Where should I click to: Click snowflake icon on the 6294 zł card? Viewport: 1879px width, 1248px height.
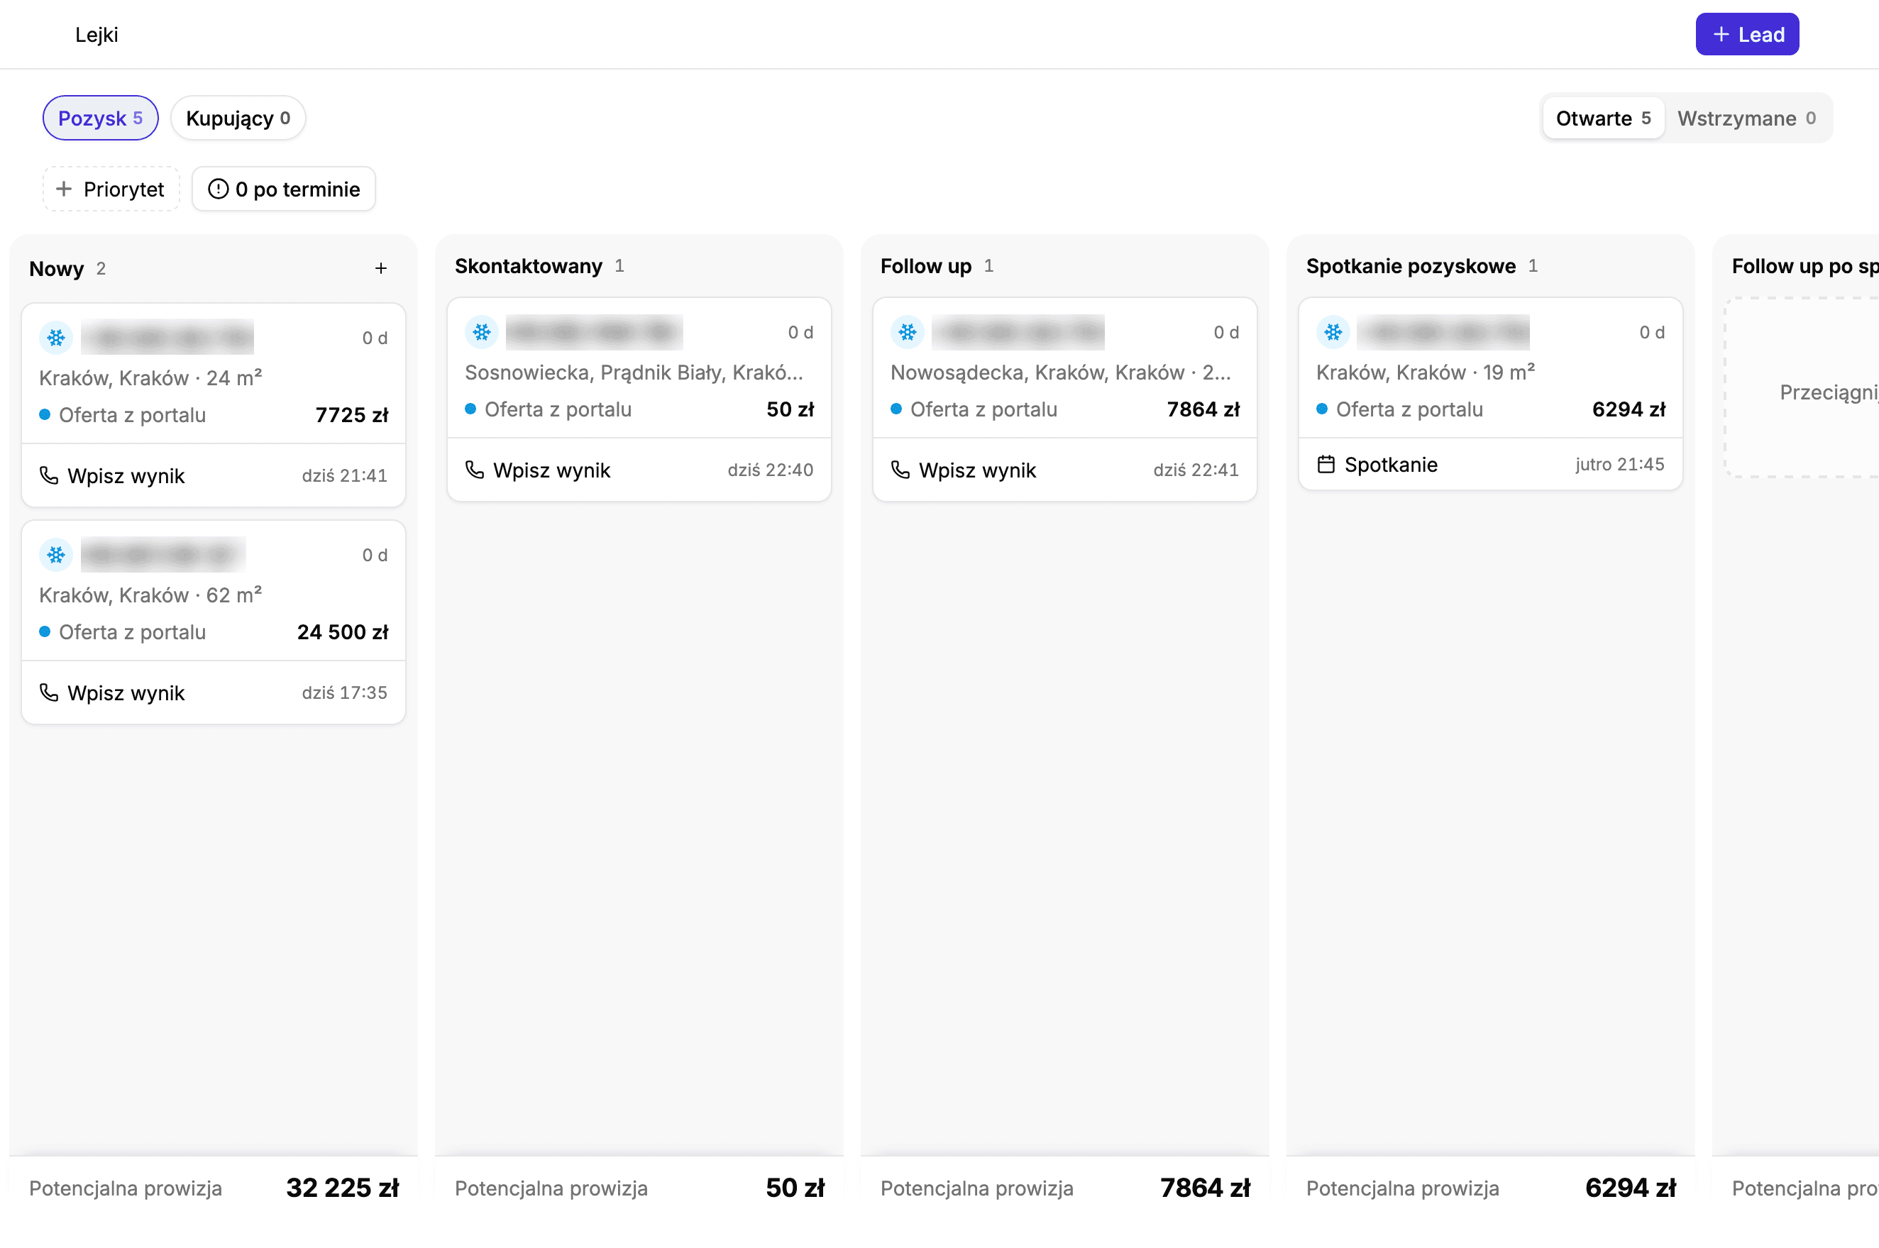coord(1333,333)
